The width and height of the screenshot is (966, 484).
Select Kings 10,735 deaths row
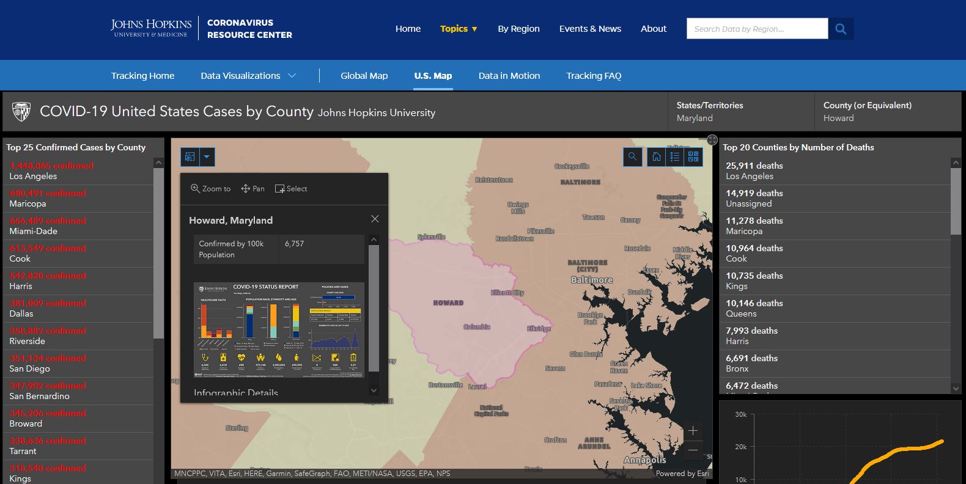click(835, 281)
